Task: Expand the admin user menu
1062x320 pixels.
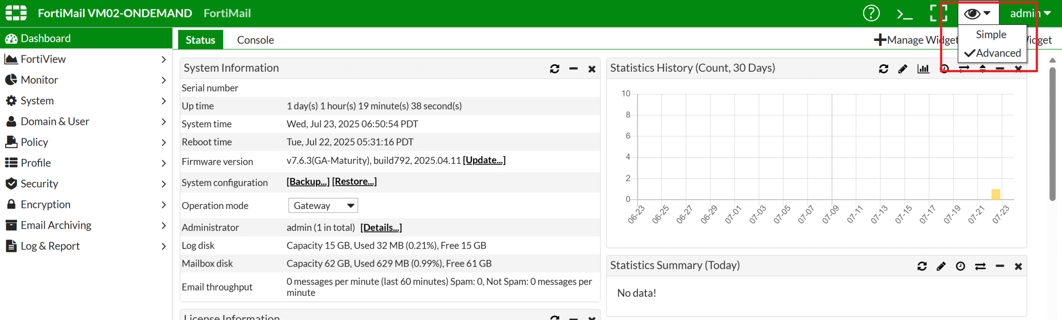Action: point(1030,14)
